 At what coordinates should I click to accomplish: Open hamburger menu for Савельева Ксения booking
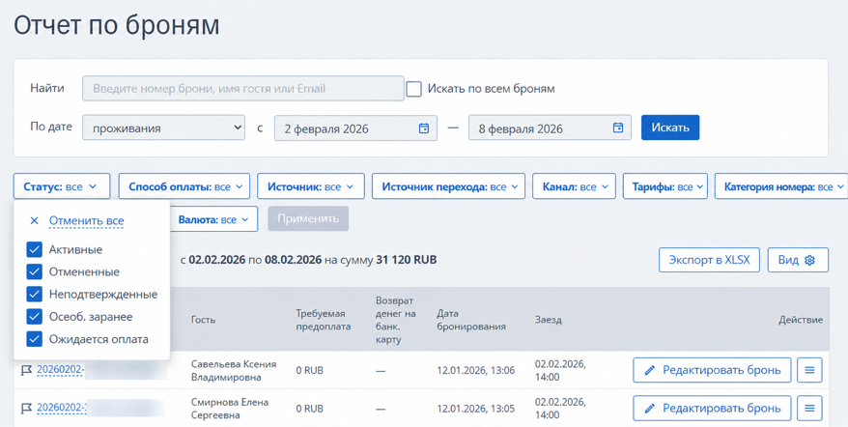click(809, 370)
